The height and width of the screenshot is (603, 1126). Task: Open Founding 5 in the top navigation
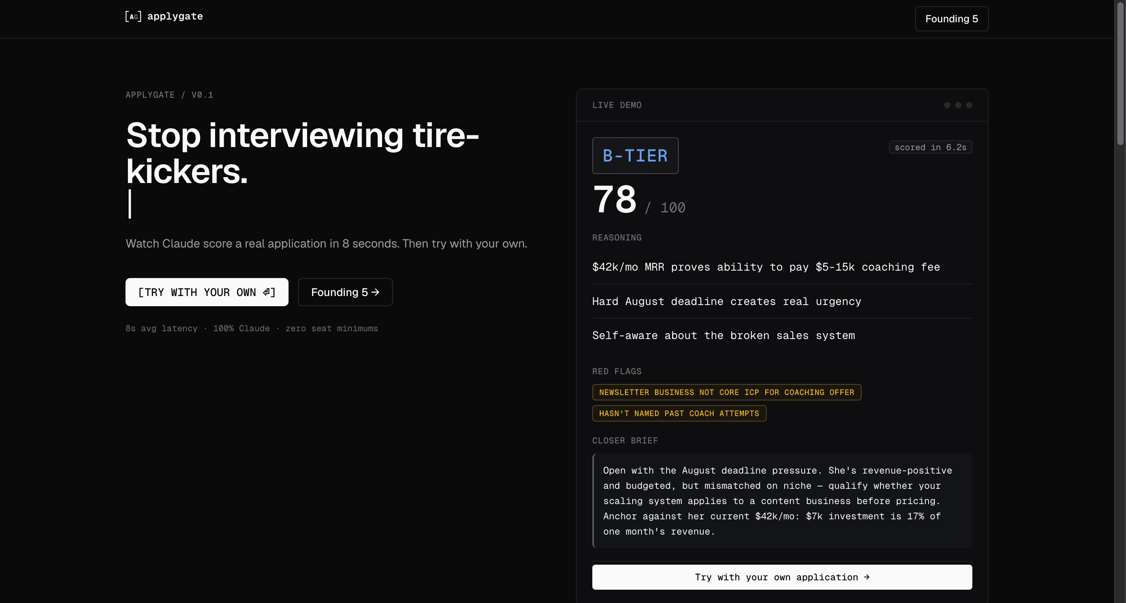pyautogui.click(x=951, y=19)
